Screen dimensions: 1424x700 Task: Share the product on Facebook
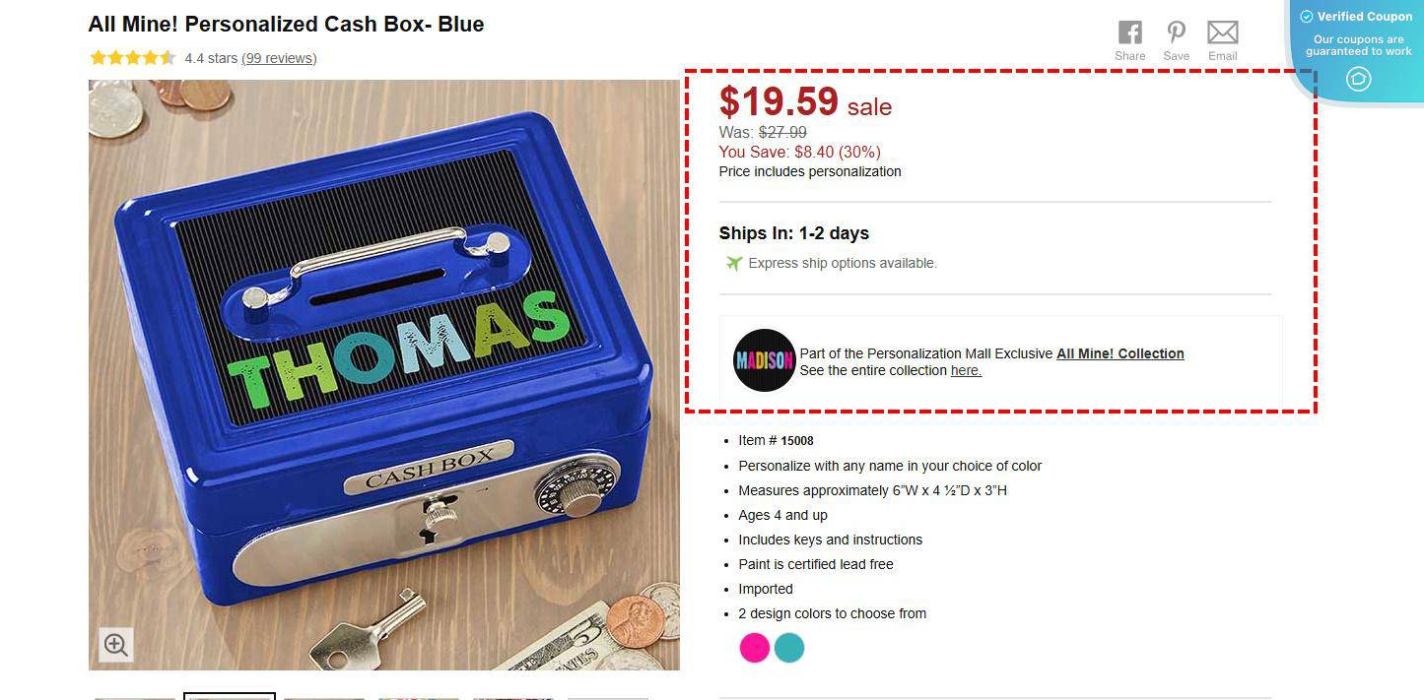click(1130, 32)
